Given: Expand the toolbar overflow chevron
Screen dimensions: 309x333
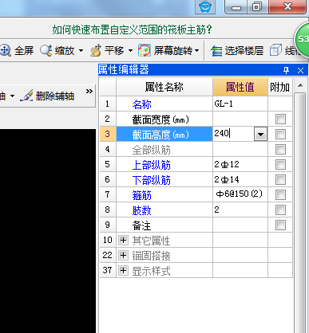Looking at the screenshot, I should [89, 92].
